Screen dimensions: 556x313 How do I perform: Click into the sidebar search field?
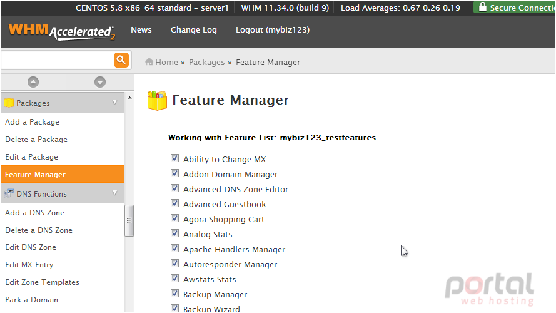click(58, 60)
